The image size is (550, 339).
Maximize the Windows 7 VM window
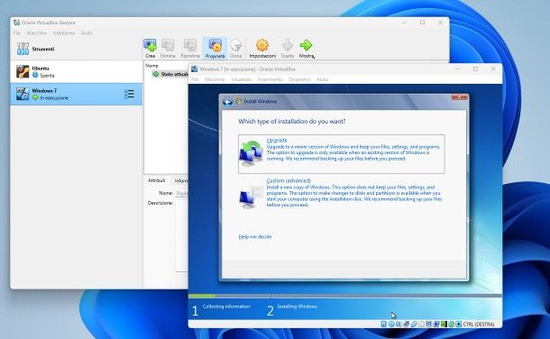coord(476,69)
